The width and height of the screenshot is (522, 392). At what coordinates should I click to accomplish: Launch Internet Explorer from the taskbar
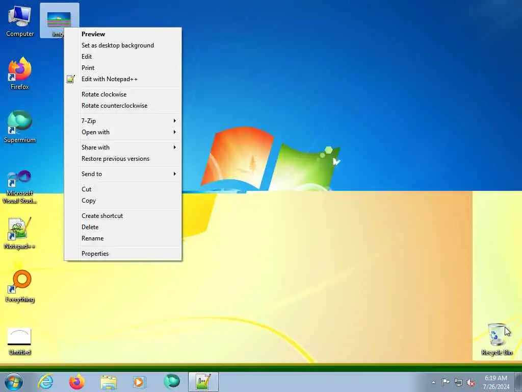click(x=45, y=382)
